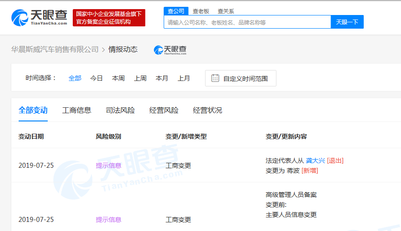Open the 自定义时间范围 date picker
Image resolution: width=401 pixels, height=231 pixels.
point(241,78)
